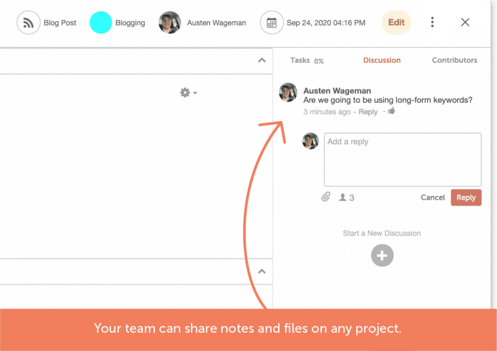Click the Blogging label text
This screenshot has width=497, height=351.
tap(130, 23)
